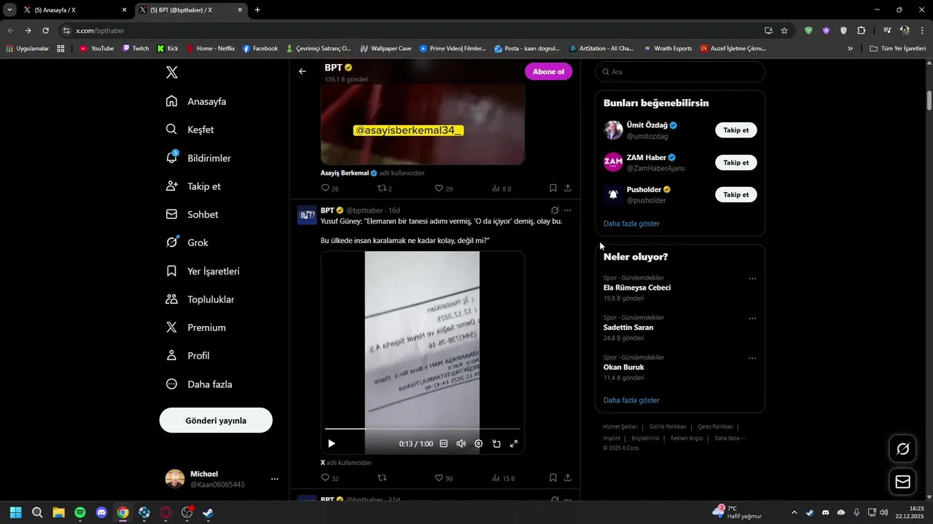Open Sohbet messages page
Viewport: 933px width, 524px height.
192,215
